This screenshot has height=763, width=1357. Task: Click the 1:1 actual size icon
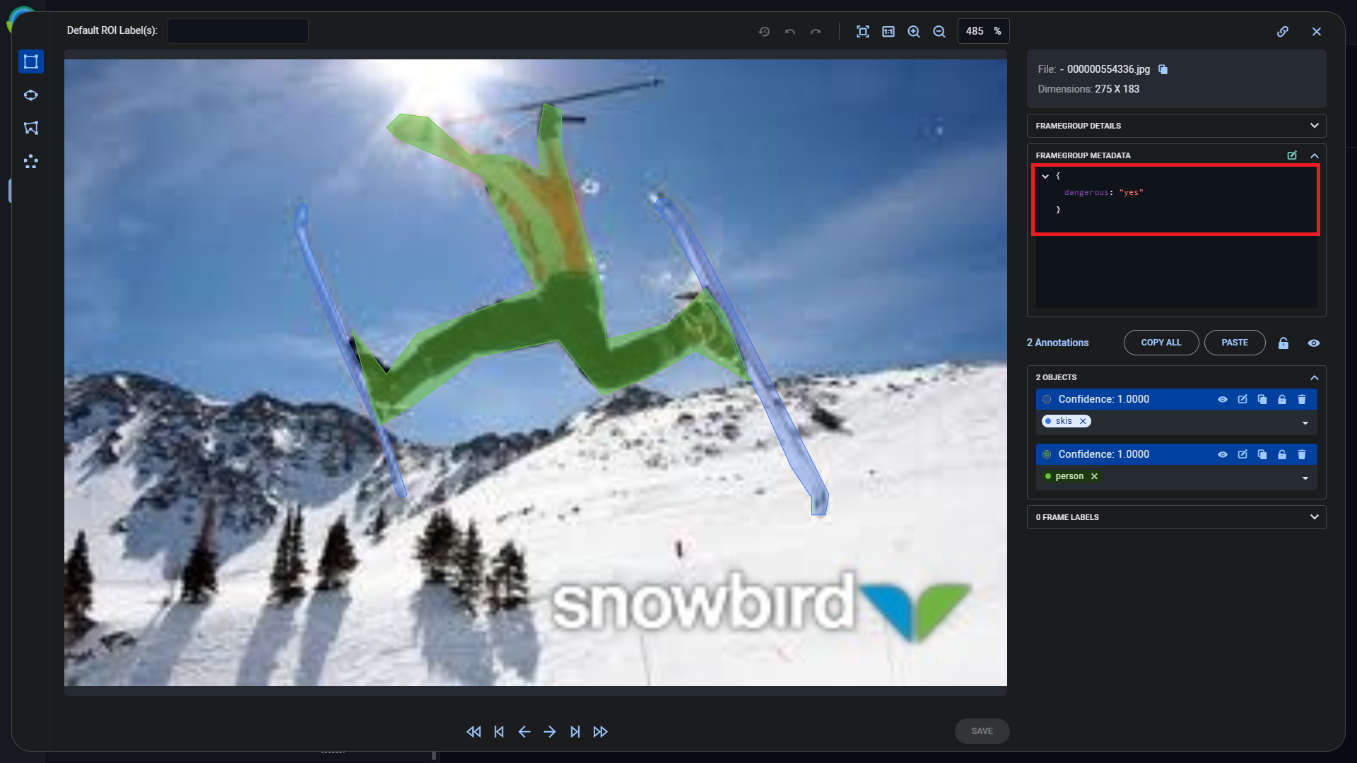click(x=888, y=31)
